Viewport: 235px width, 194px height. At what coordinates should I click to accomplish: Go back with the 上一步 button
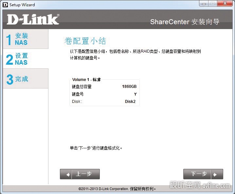tap(80, 174)
